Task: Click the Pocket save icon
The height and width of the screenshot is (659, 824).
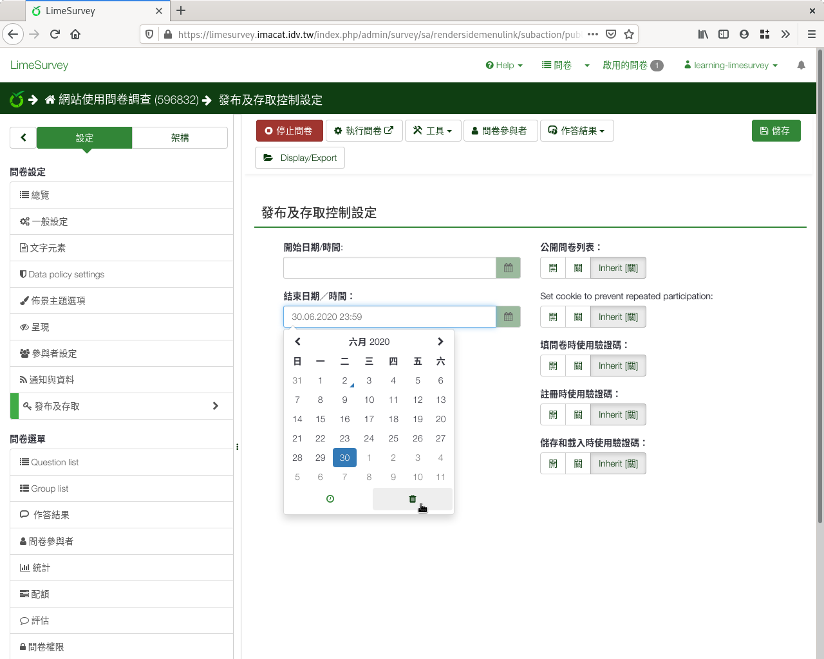Action: (611, 34)
